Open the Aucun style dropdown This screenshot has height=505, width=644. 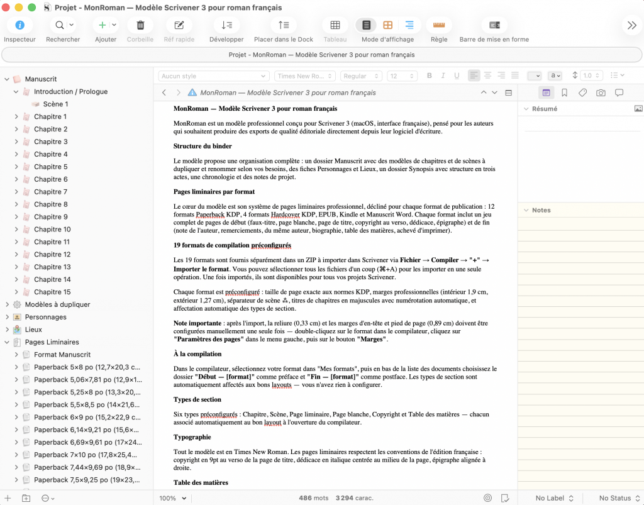214,76
